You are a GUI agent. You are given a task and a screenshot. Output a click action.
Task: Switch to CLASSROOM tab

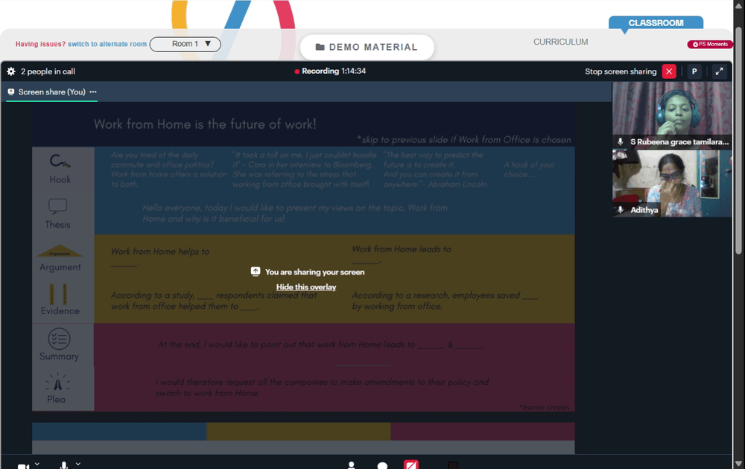(x=656, y=23)
